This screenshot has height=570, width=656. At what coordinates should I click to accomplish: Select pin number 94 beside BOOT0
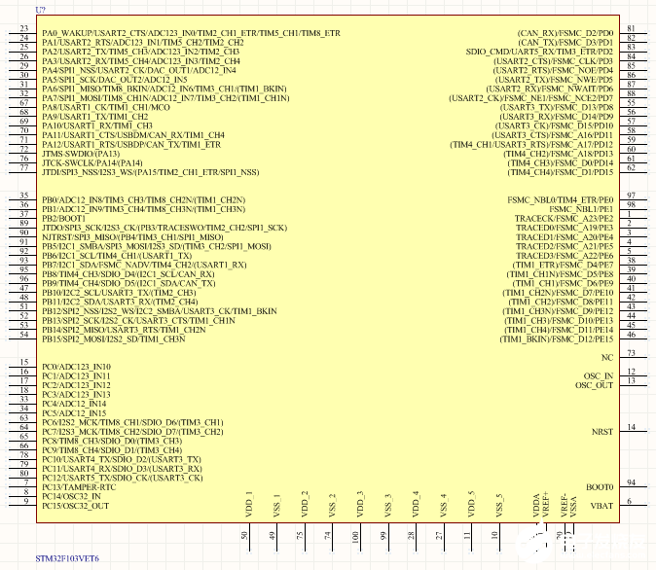coord(631,482)
